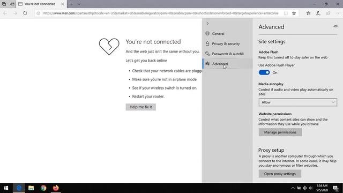
Task: Close the "You're not connected" tab
Action: coord(63,4)
